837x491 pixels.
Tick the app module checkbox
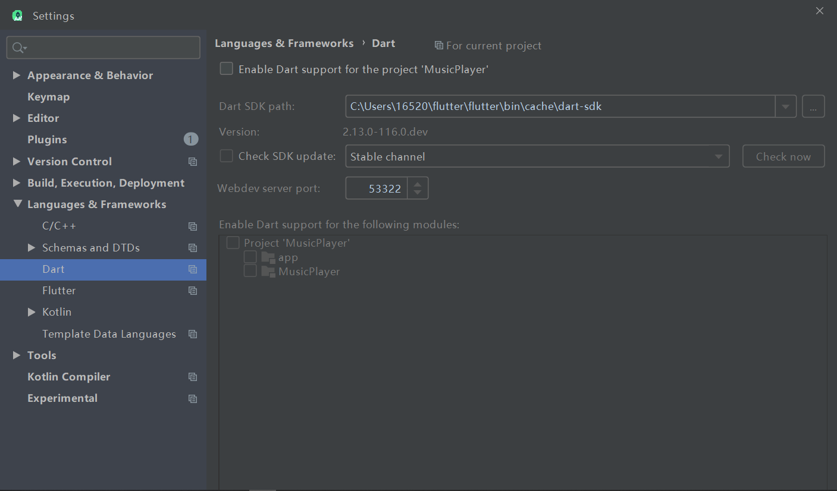(x=250, y=257)
